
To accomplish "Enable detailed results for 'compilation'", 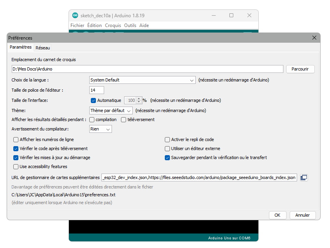I will click(92, 119).
